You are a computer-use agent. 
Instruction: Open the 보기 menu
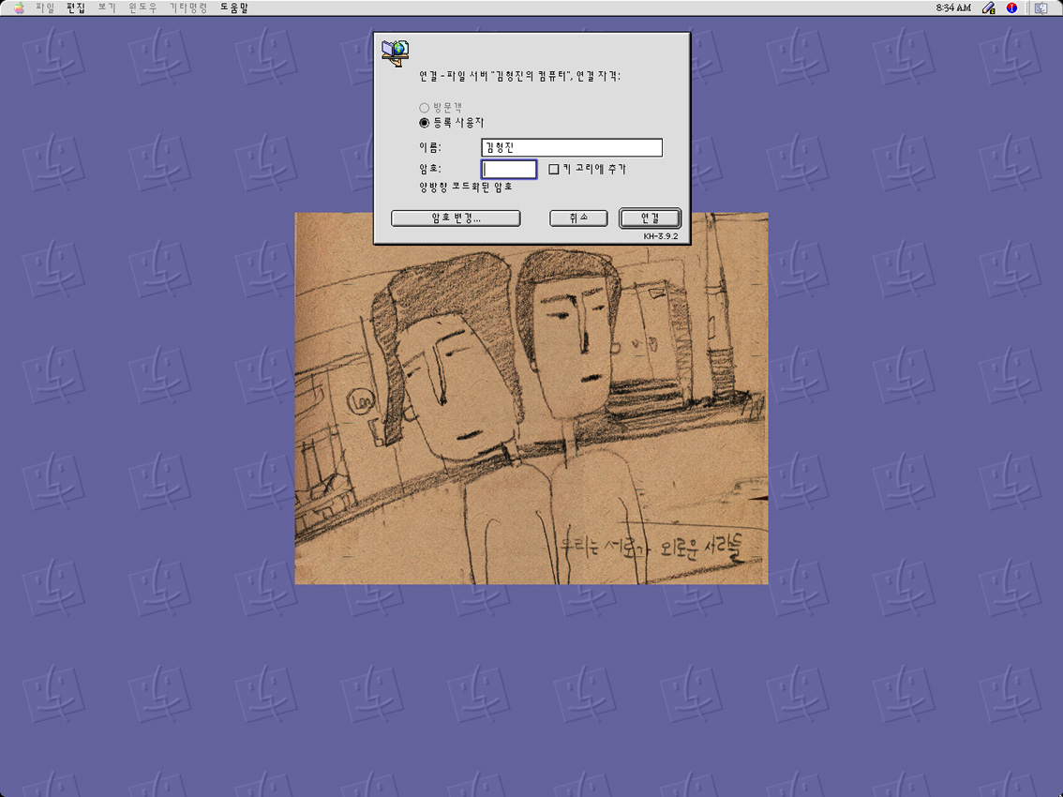(107, 8)
